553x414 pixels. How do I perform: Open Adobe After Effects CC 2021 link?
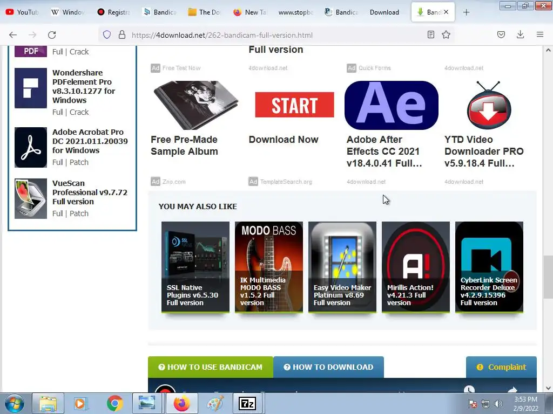pos(384,151)
